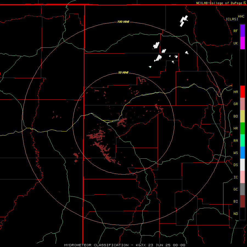Click the GC legend label
Image resolution: width=247 pixels, height=247 pixels.
235,189
